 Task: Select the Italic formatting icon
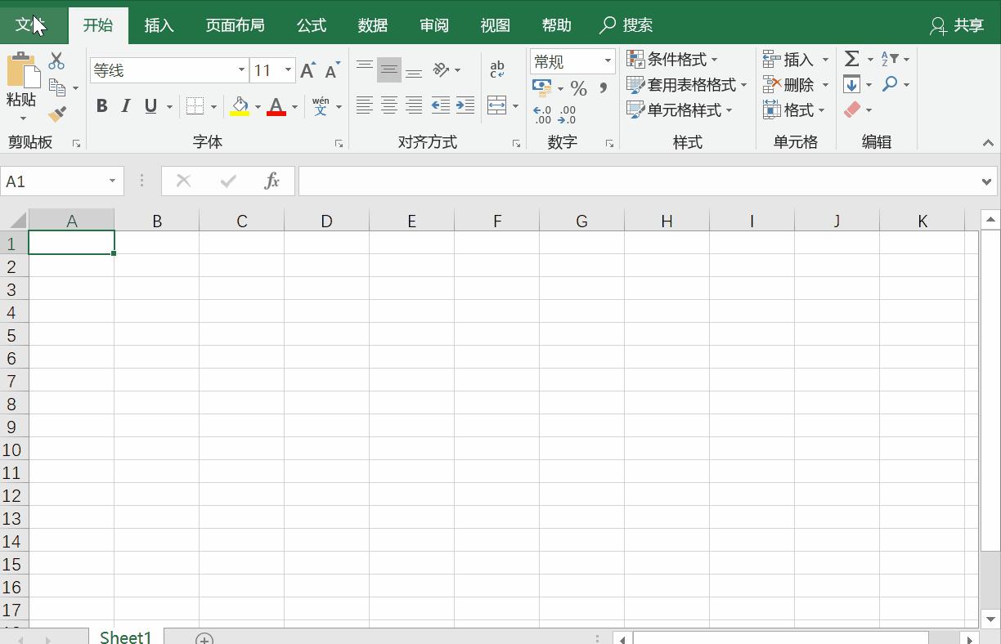pyautogui.click(x=125, y=106)
